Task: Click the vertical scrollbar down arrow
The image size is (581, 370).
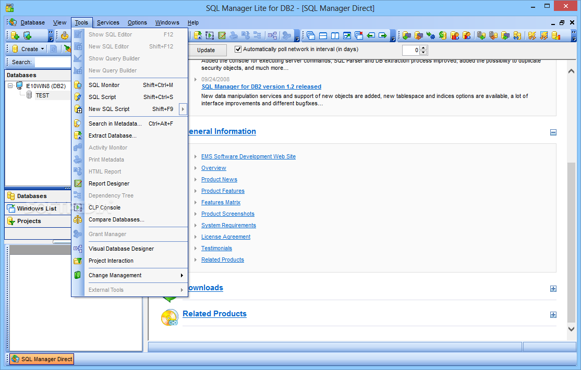Action: (572, 328)
